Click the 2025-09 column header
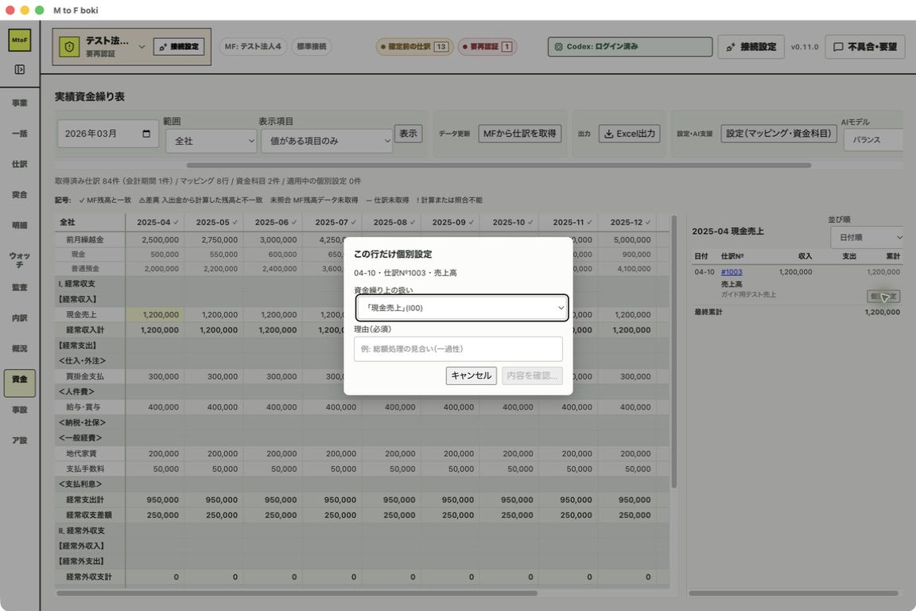Screen dimensions: 916x611 pos(450,222)
